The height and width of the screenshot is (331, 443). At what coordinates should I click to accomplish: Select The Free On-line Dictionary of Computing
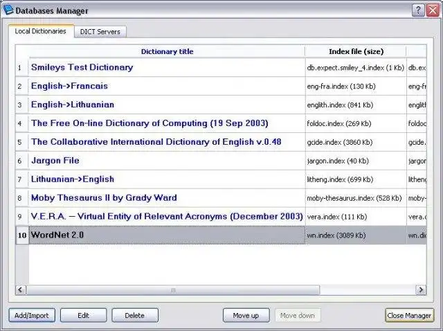167,123
